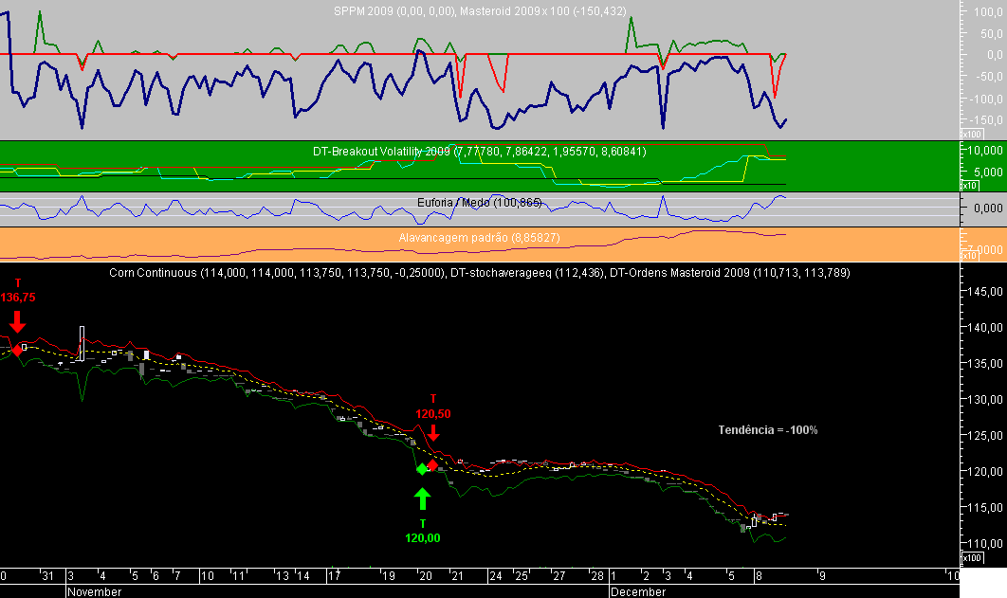Click the -50,0 value on SPPM axis

click(x=989, y=77)
